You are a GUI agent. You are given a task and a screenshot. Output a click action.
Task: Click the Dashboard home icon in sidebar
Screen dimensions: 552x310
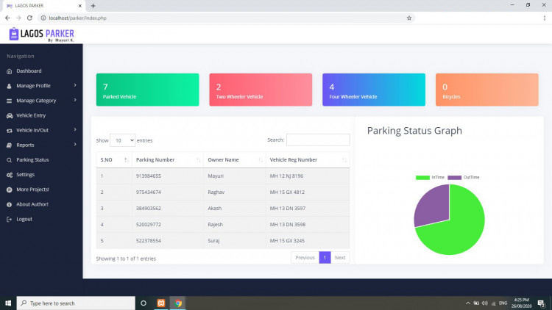[10, 71]
